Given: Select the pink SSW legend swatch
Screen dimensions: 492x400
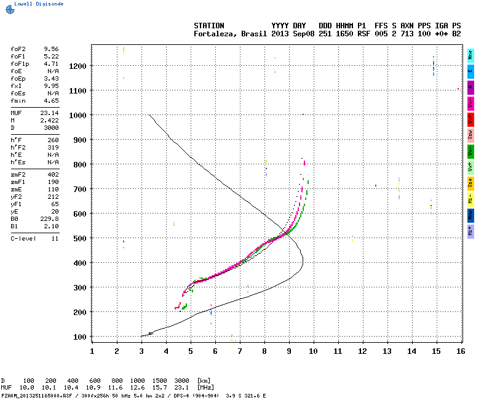Looking at the screenshot, I should (470, 135).
